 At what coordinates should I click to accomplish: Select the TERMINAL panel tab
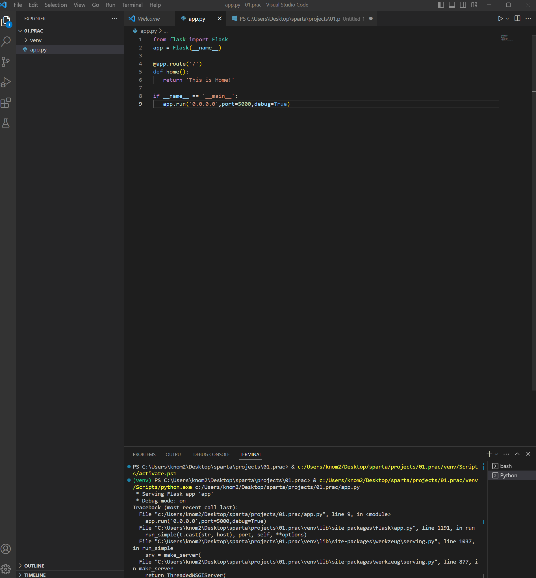(x=251, y=454)
